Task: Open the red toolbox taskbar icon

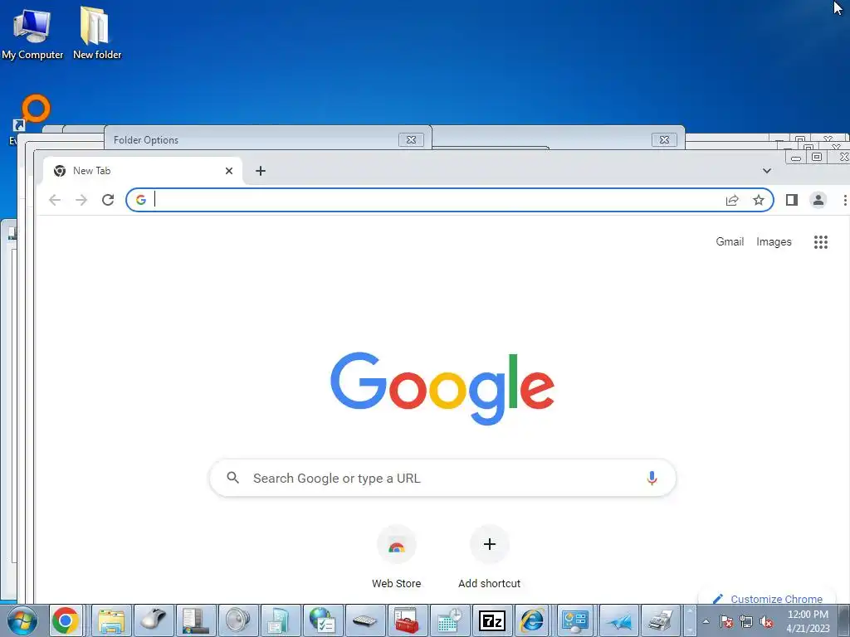Action: click(x=407, y=620)
